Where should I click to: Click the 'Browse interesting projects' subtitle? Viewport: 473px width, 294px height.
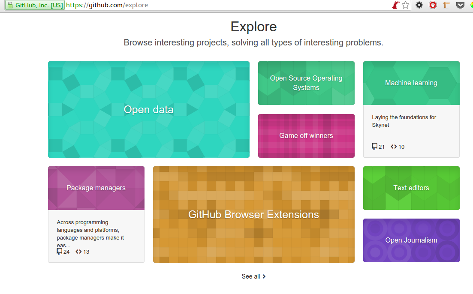pos(253,42)
